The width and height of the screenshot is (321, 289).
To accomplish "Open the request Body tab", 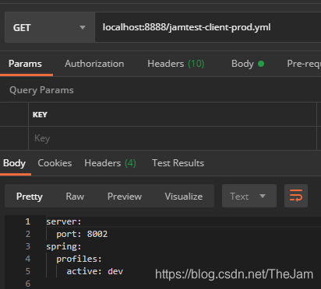I will 248,64.
